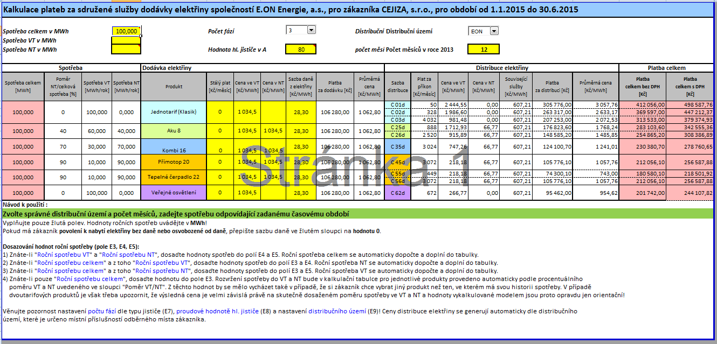
Task: Select the cell showing 379 374,93
Action: coord(690,120)
